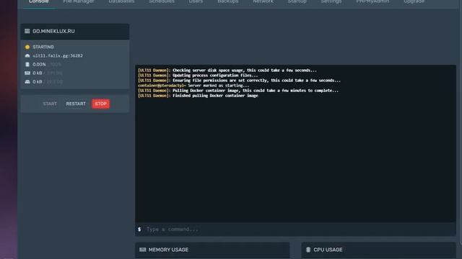
Task: Switch to the Console tab
Action: point(38,1)
